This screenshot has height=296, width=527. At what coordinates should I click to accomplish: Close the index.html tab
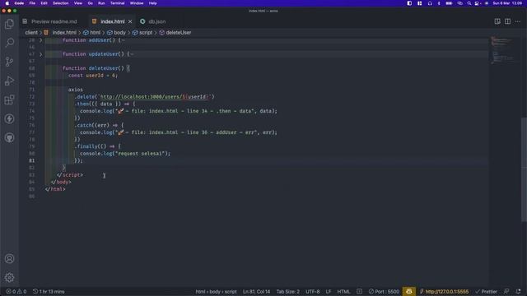coord(130,21)
